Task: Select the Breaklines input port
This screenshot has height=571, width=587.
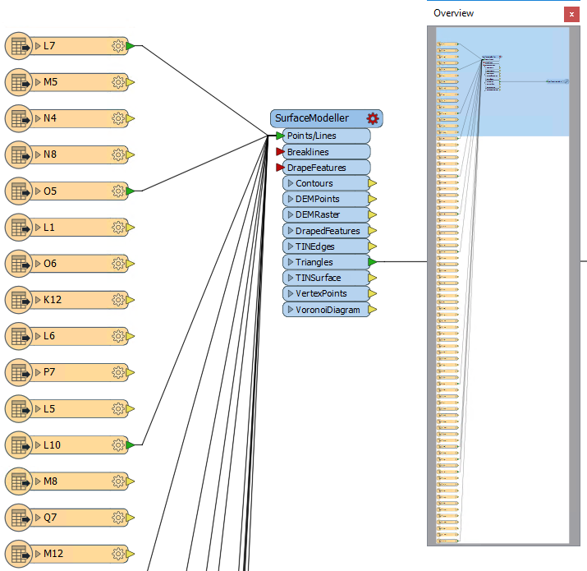Action: point(327,152)
